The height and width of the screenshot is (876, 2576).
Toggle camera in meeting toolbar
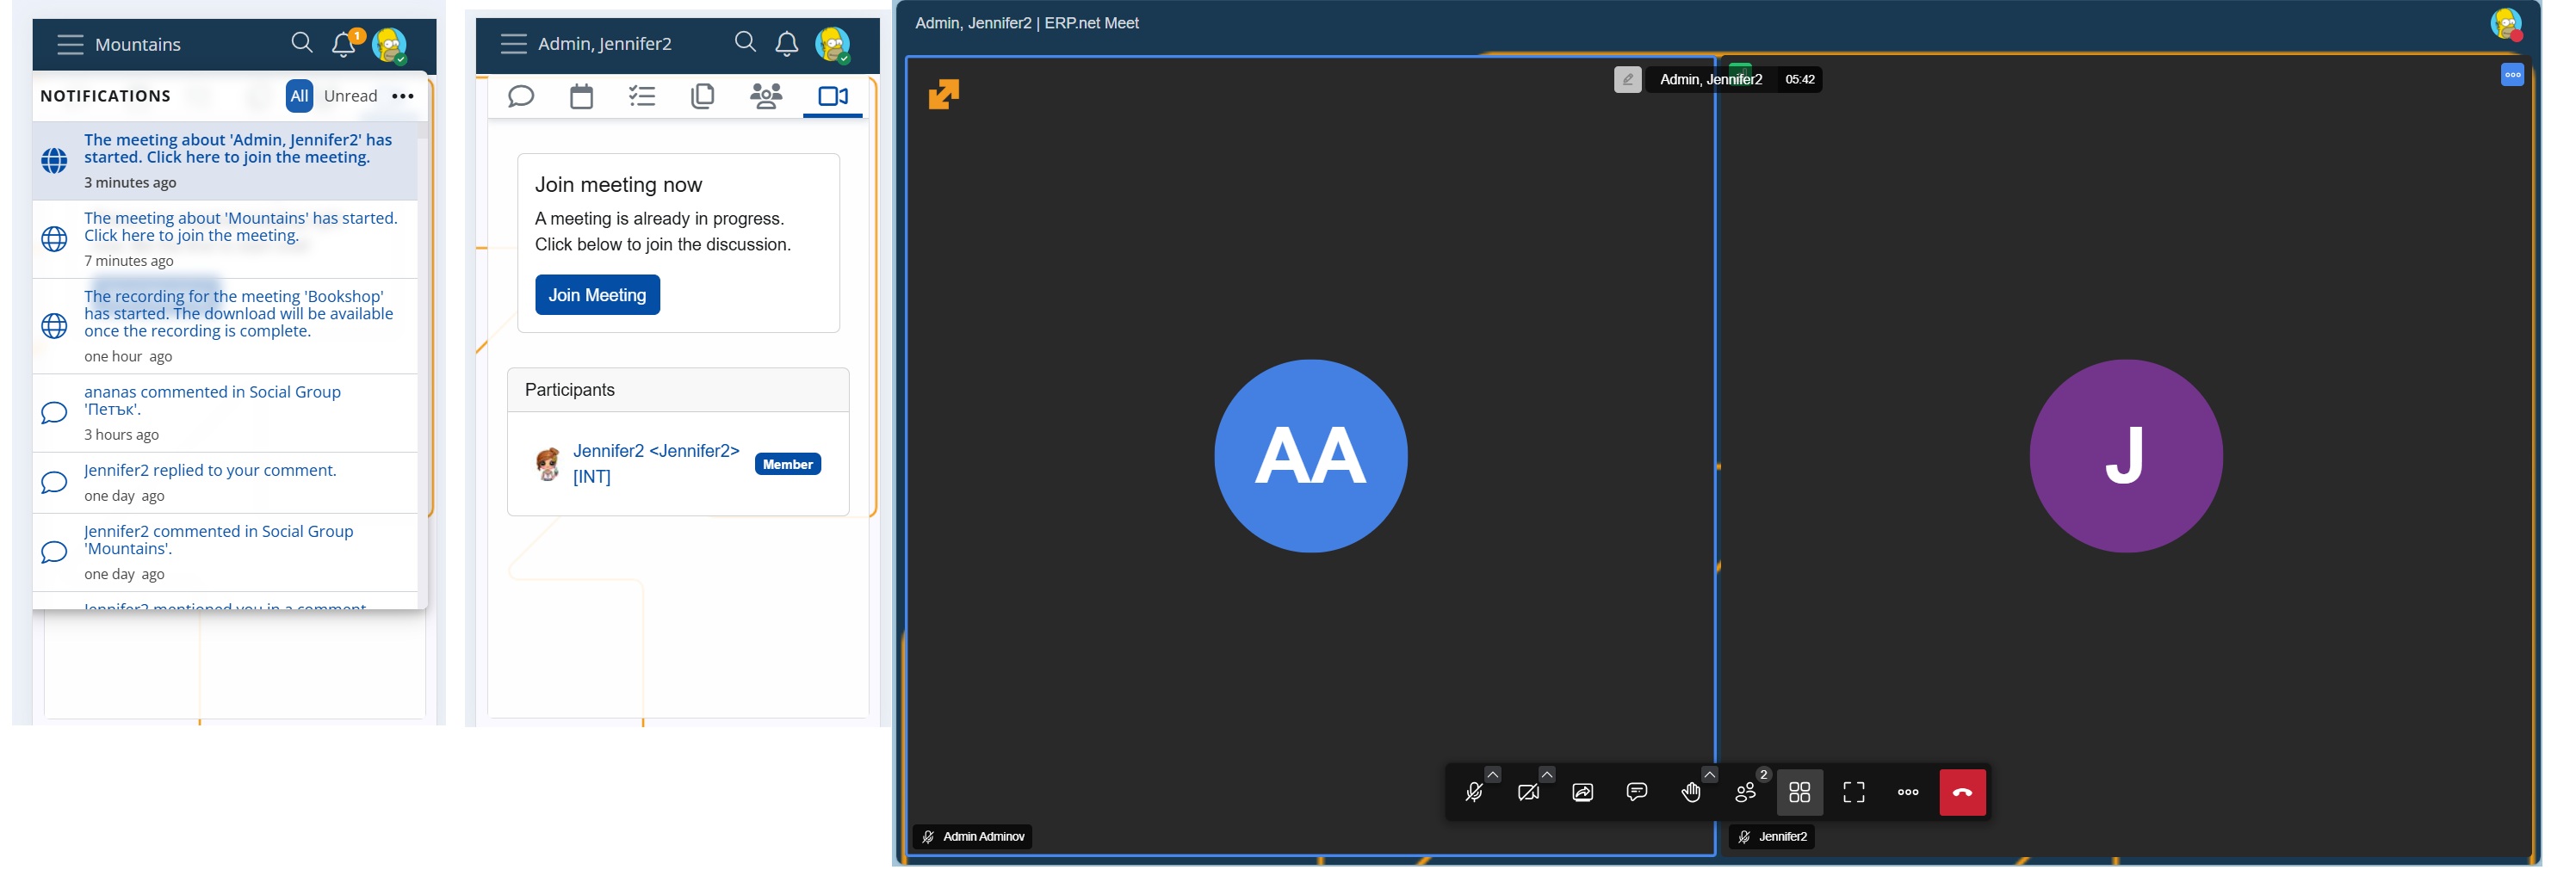pos(1528,793)
